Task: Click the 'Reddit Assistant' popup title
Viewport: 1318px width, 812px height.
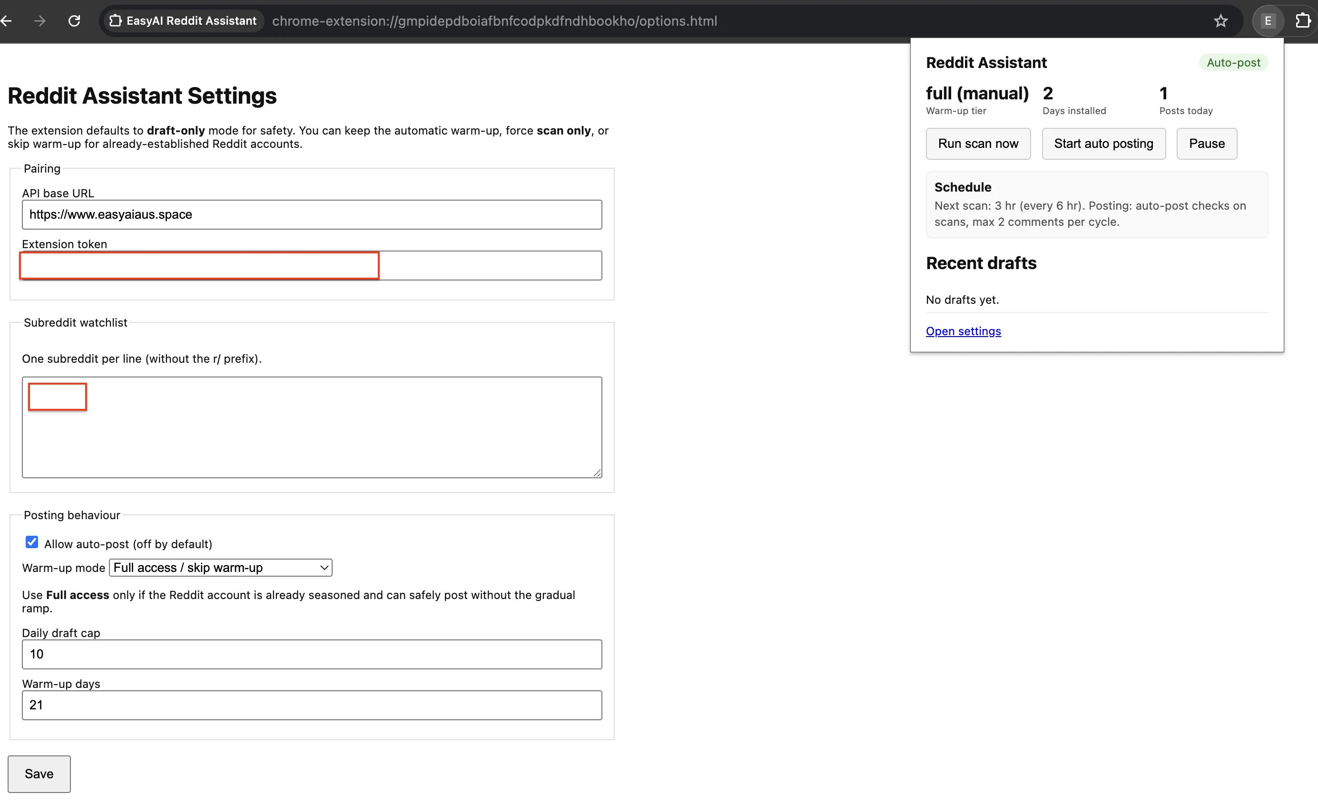Action: (986, 63)
